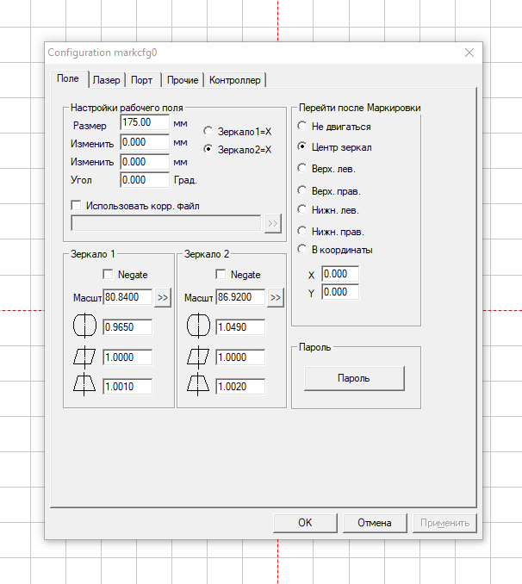522x584 pixels.
Task: Click Зеркало 1 Масшт field 80.8400
Action: pos(127,297)
